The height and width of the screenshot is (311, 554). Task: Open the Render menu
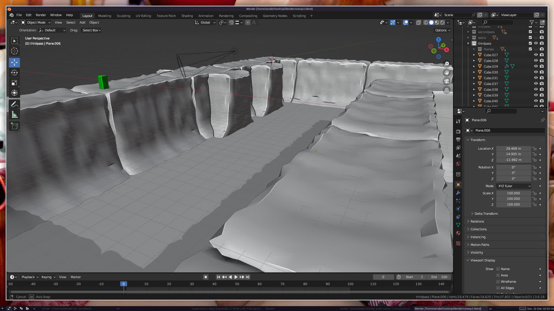41,15
